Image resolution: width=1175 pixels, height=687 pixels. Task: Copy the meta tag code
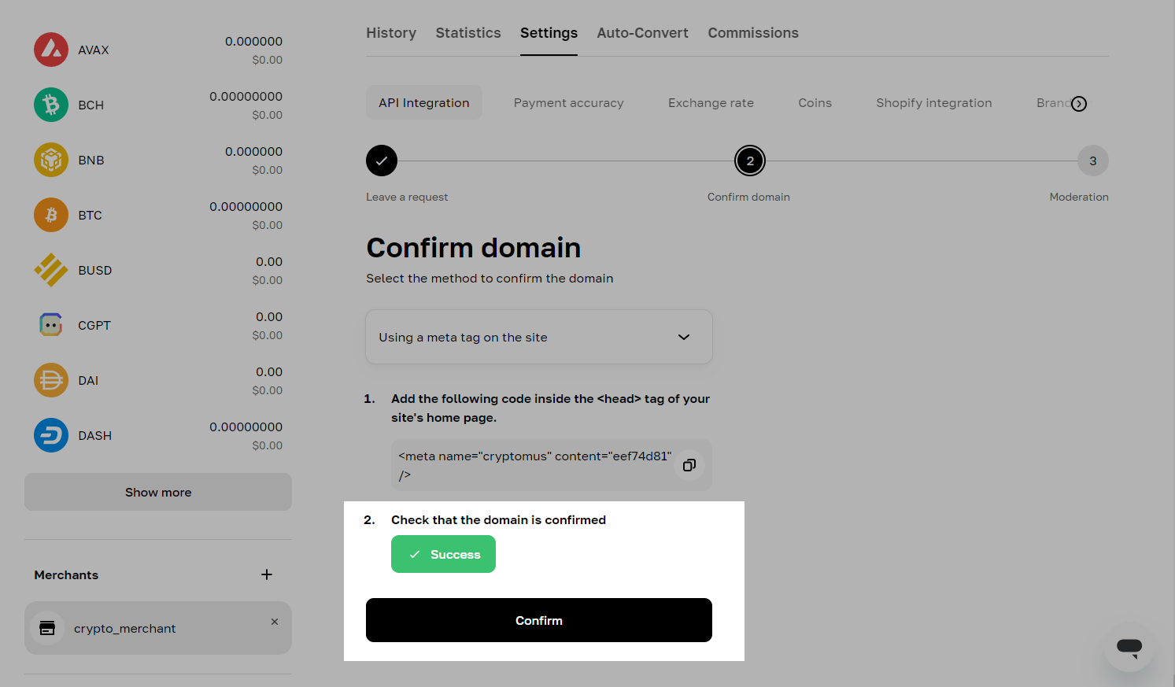click(689, 465)
